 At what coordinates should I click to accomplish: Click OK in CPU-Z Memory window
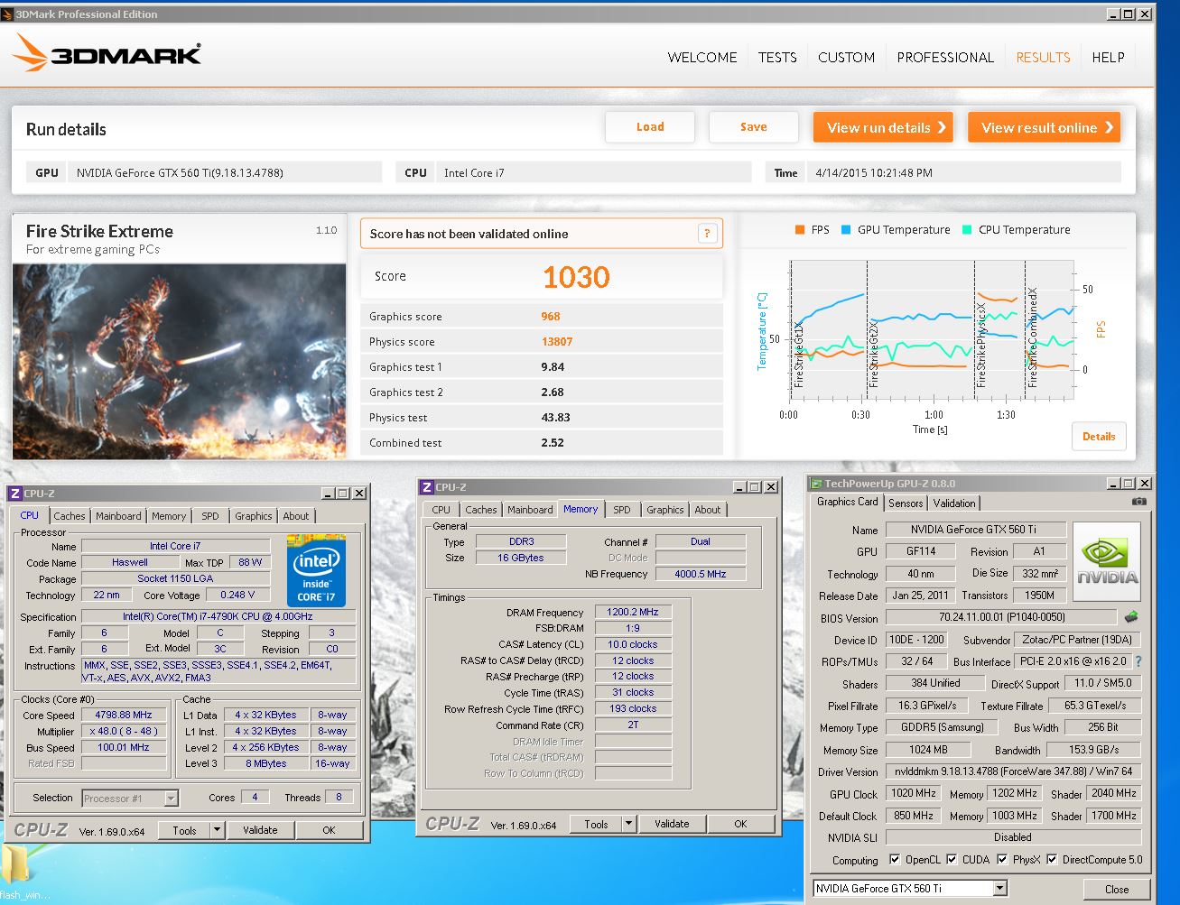pyautogui.click(x=740, y=824)
